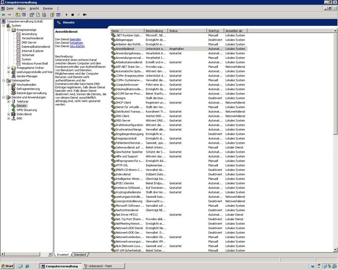Select the Kerberos-Schlüssel service row
Screen dimensions: 338x270
(x=179, y=188)
